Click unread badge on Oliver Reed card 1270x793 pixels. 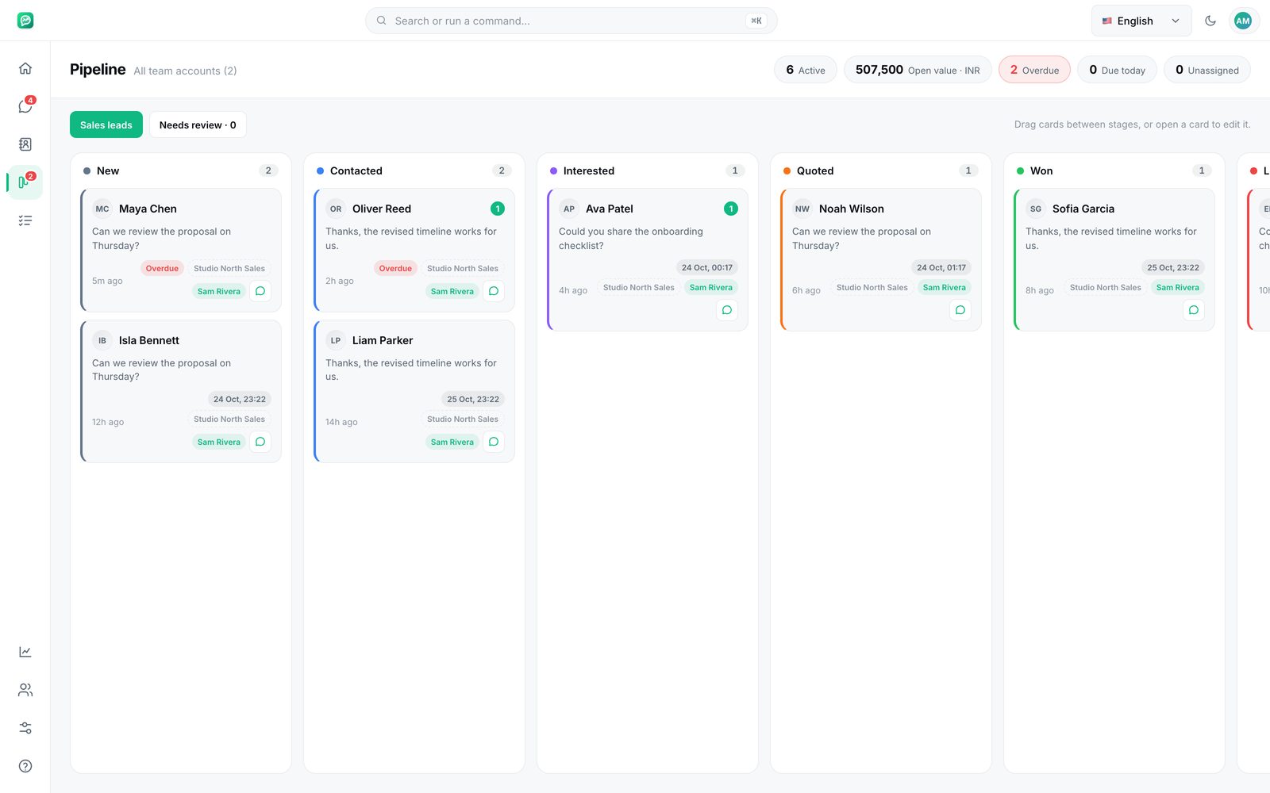498,209
